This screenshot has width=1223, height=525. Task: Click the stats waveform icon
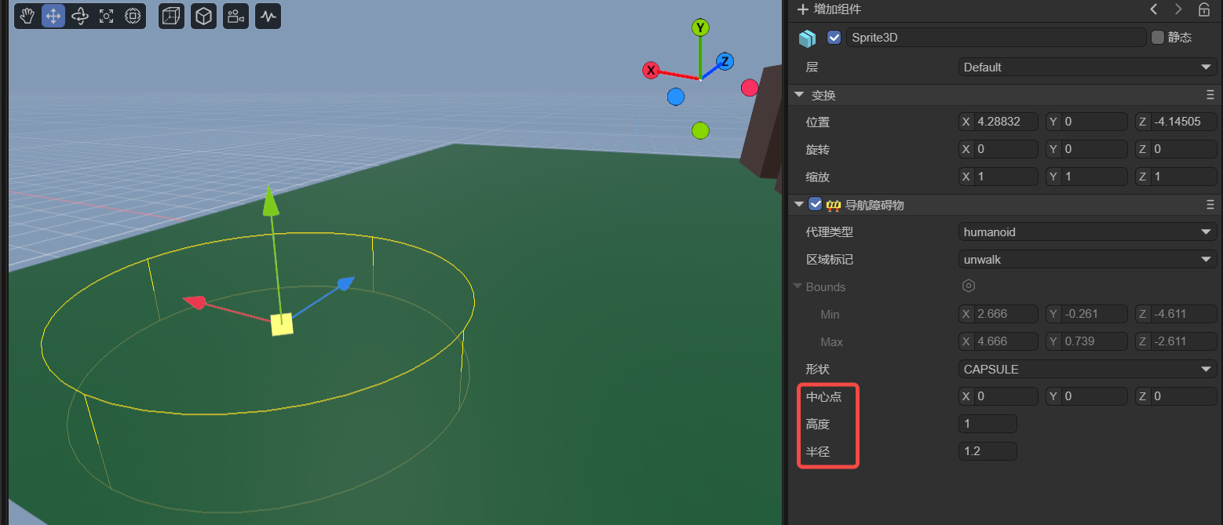268,16
